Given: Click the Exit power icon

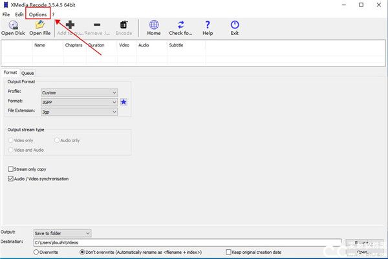Looking at the screenshot, I should [x=235, y=25].
